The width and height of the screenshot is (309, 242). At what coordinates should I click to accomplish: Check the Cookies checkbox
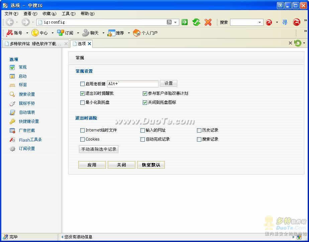pos(82,140)
